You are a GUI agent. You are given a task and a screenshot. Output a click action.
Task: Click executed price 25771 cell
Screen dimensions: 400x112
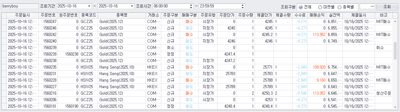[x=264, y=67]
